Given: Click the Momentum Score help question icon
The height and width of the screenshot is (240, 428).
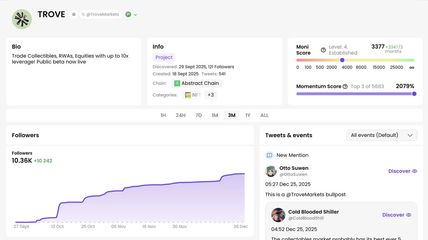Looking at the screenshot, I should point(345,86).
